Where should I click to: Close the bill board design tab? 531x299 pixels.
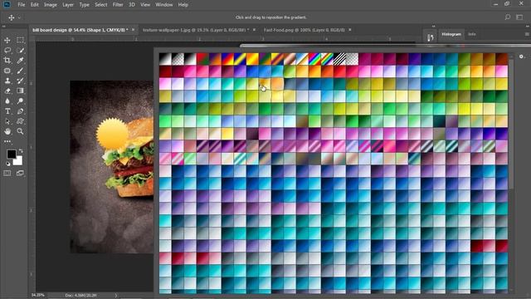coord(133,30)
